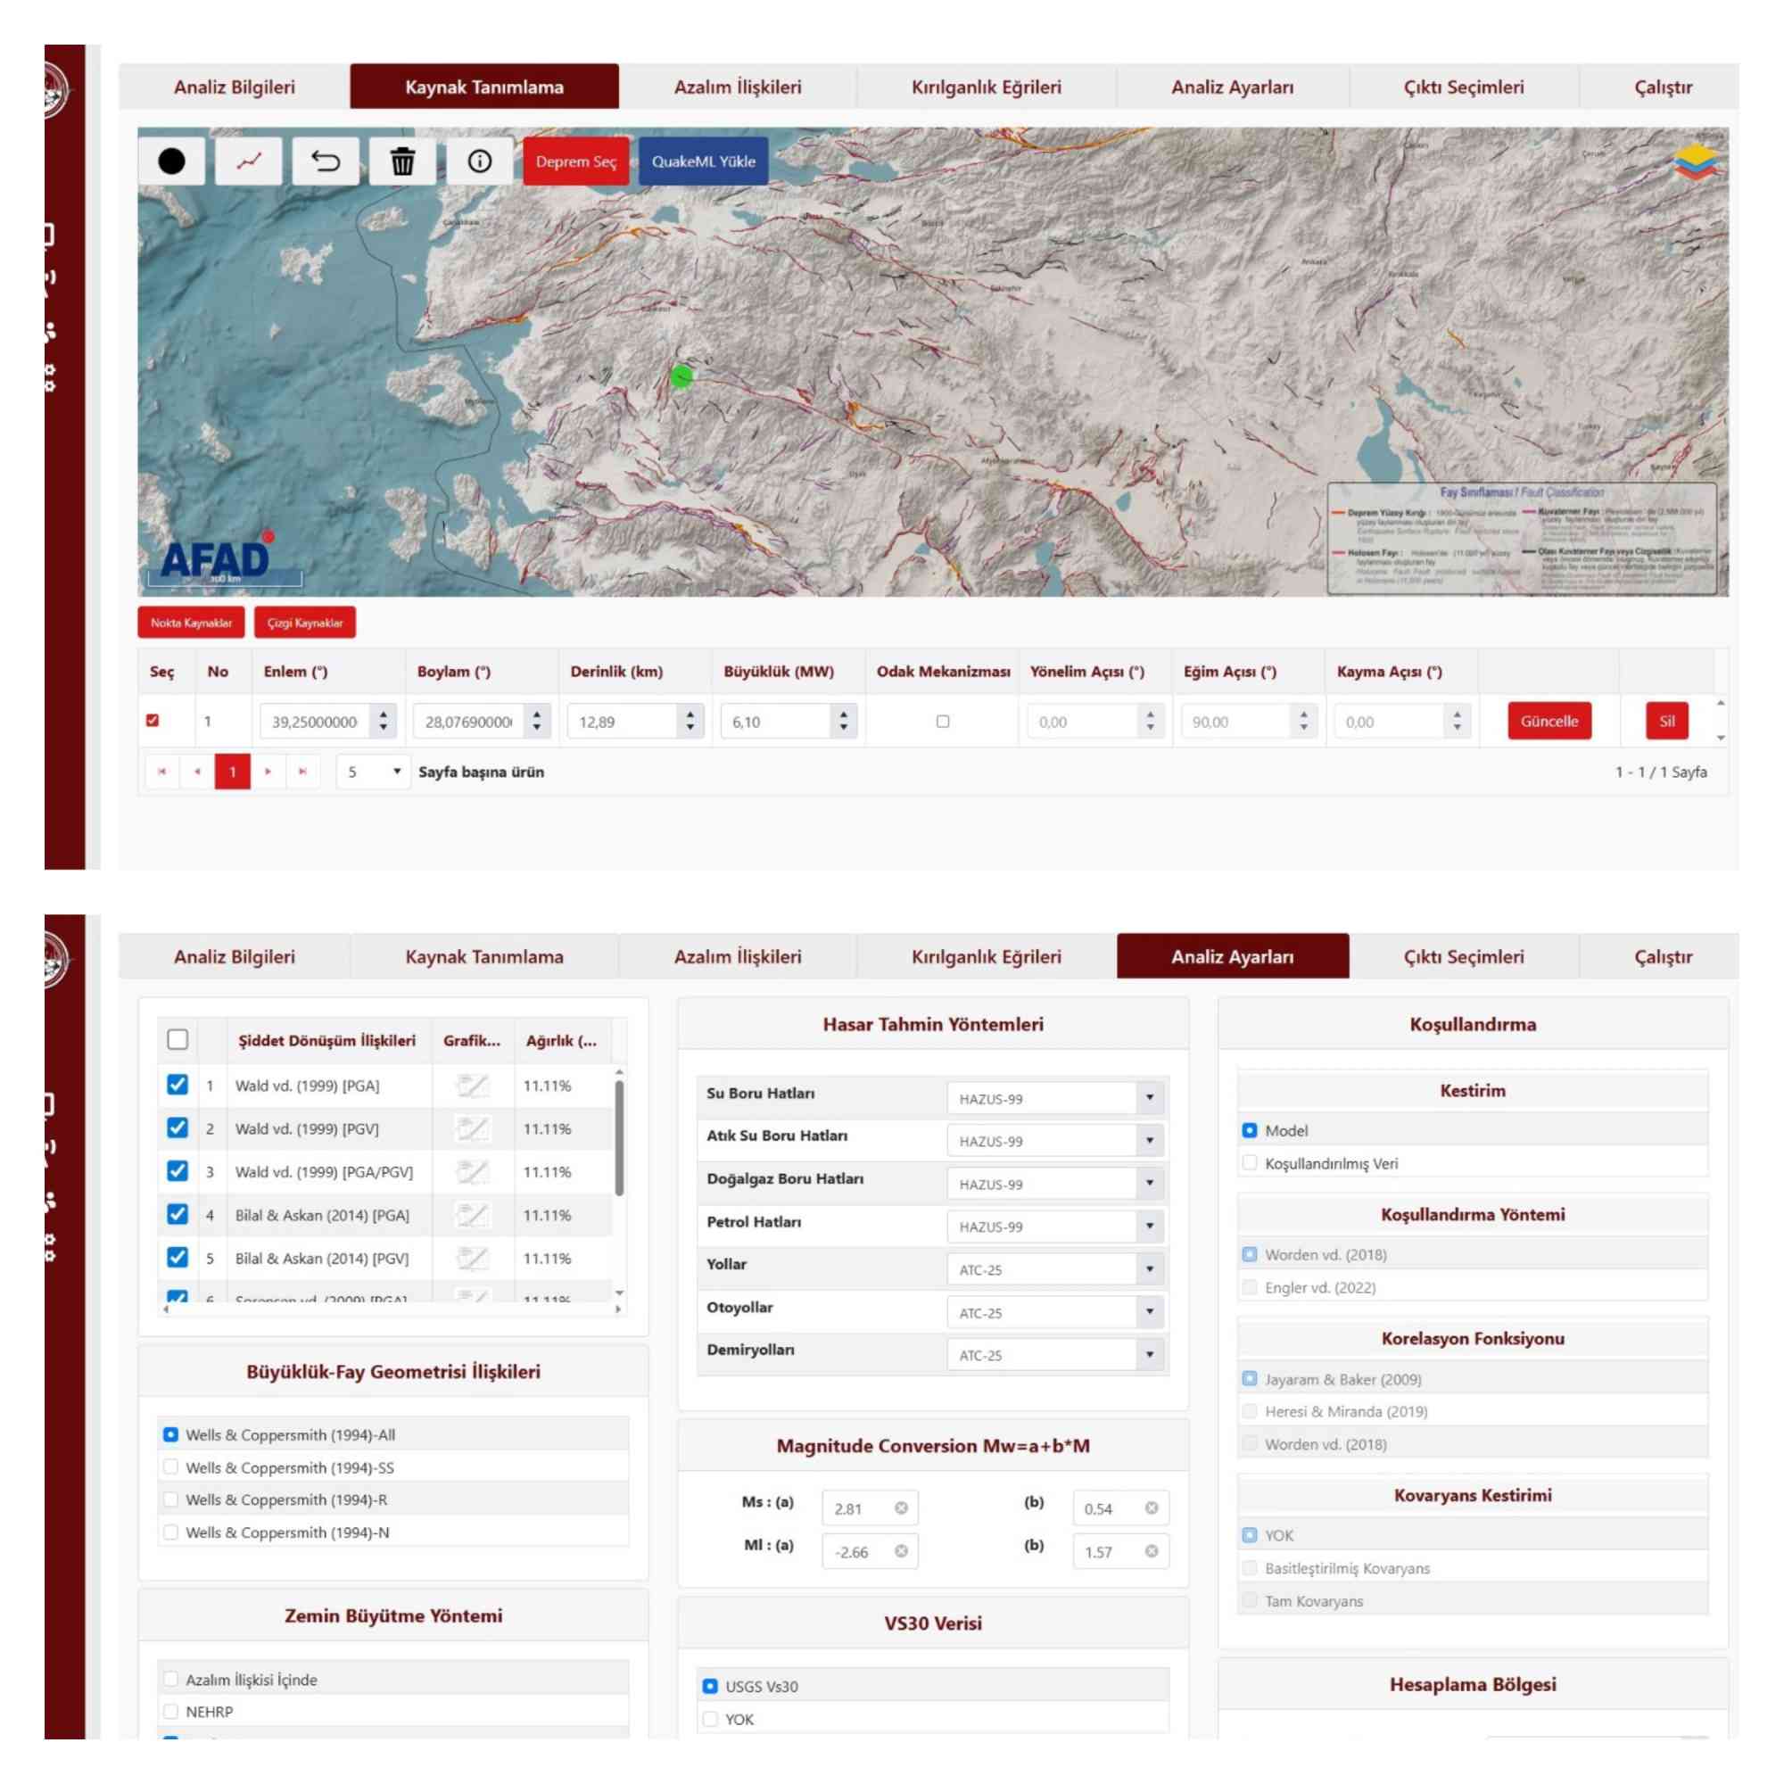The height and width of the screenshot is (1784, 1784).
Task: Open graph icon for Bilal & Askan (2014) [PGV]
Action: click(473, 1258)
